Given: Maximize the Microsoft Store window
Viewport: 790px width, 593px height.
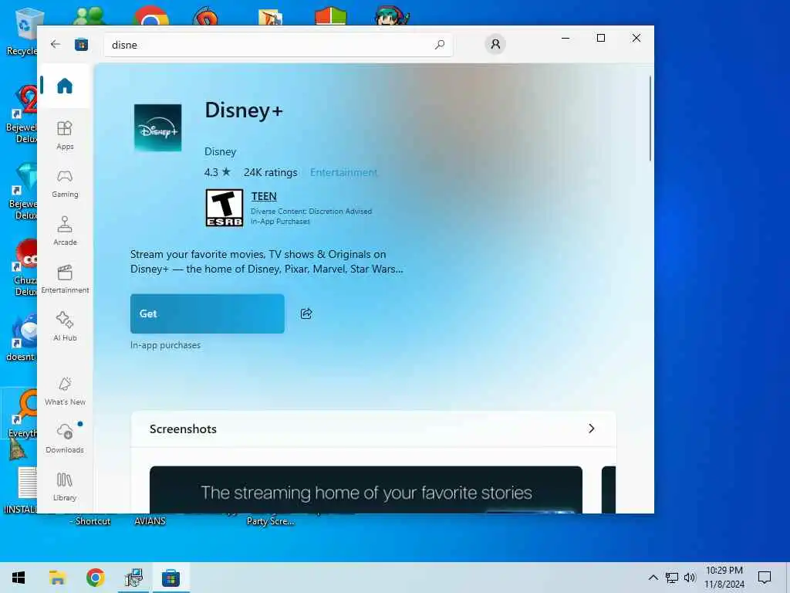Looking at the screenshot, I should point(600,39).
